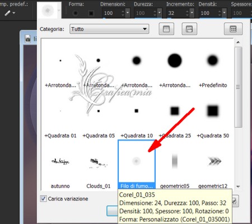The image size is (252, 224).
Task: Select the round brush shape icon
Action: click(75, 13)
